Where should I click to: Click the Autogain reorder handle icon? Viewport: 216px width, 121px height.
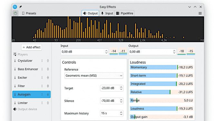[48, 94]
